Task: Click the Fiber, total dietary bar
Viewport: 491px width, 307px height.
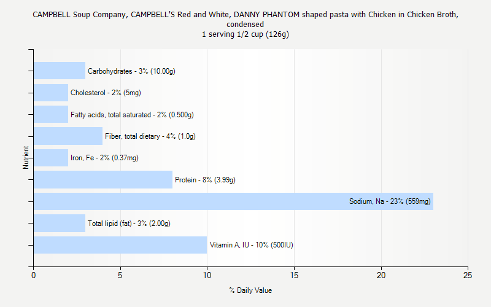Action: (x=68, y=136)
